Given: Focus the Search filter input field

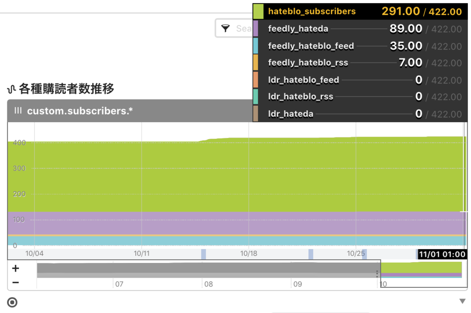Looking at the screenshot, I should tap(234, 28).
